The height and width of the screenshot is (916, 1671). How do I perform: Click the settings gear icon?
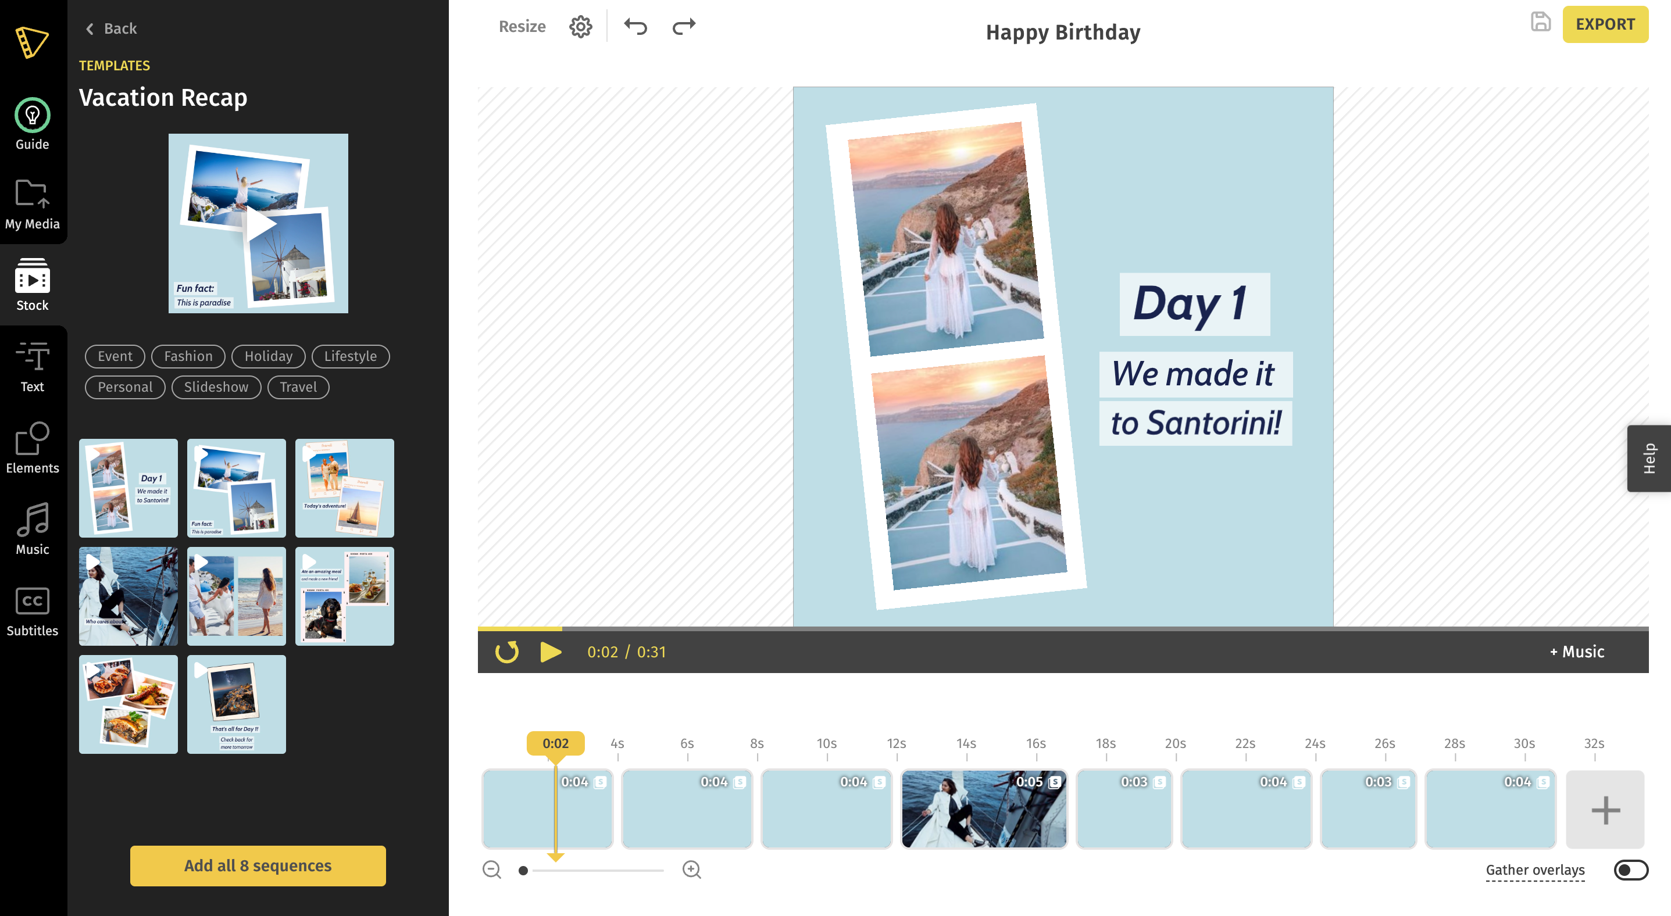[x=580, y=27]
